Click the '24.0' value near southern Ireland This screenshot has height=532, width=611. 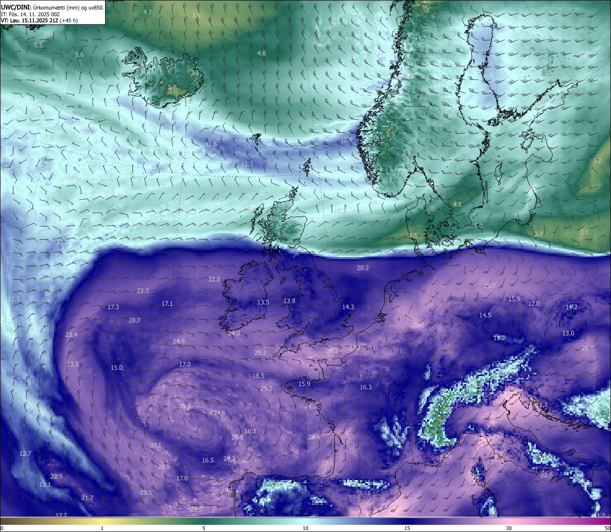point(234,334)
